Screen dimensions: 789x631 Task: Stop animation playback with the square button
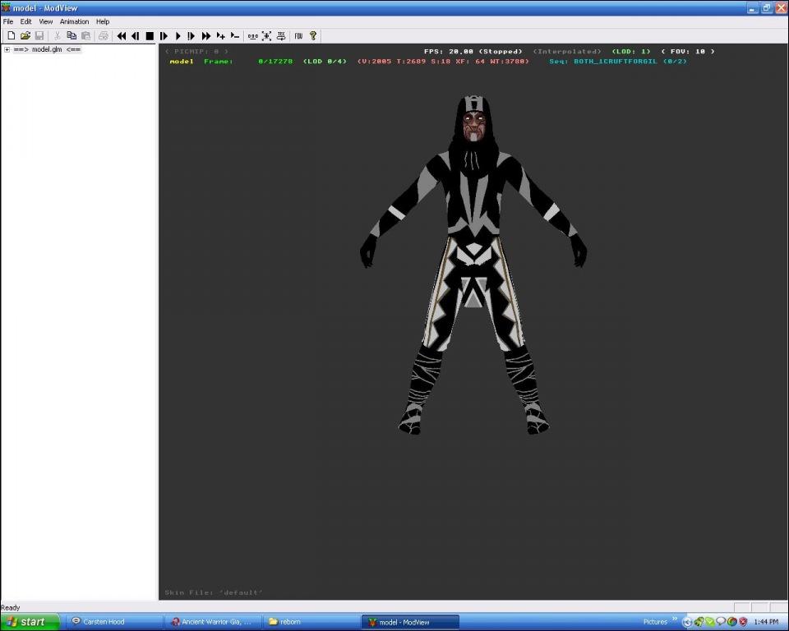(x=150, y=36)
